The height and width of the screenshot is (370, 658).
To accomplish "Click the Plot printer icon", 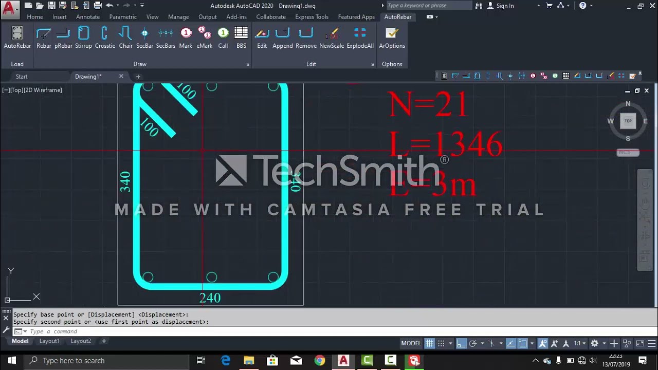I will pyautogui.click(x=98, y=6).
